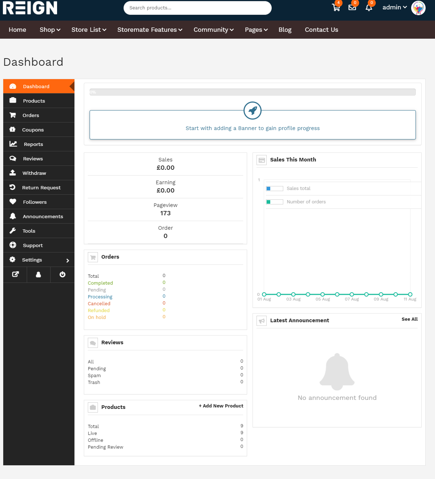Click the Latest Announcement megaphone icon
The width and height of the screenshot is (435, 479).
pos(262,321)
